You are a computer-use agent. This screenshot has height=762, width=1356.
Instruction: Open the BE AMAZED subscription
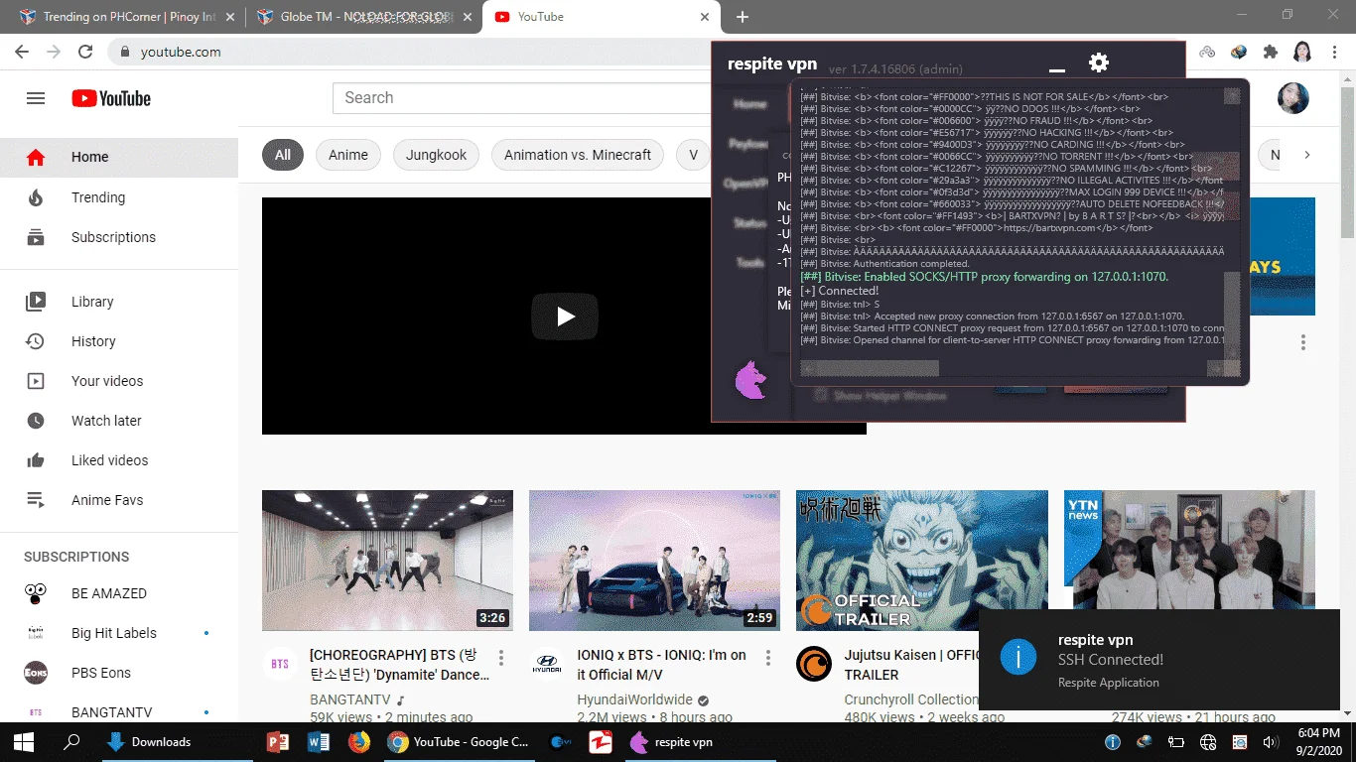(x=119, y=593)
